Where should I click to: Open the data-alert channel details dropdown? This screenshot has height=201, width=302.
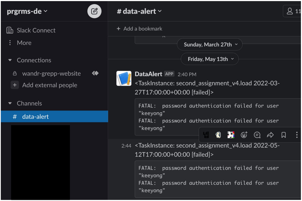click(139, 11)
